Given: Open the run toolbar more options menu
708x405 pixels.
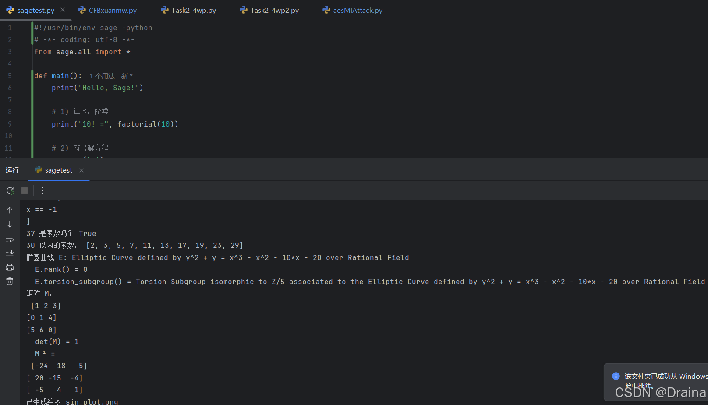Looking at the screenshot, I should pos(42,190).
